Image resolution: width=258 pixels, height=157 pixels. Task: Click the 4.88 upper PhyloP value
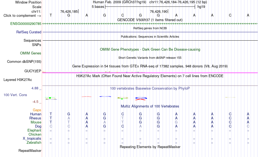click(x=35, y=88)
